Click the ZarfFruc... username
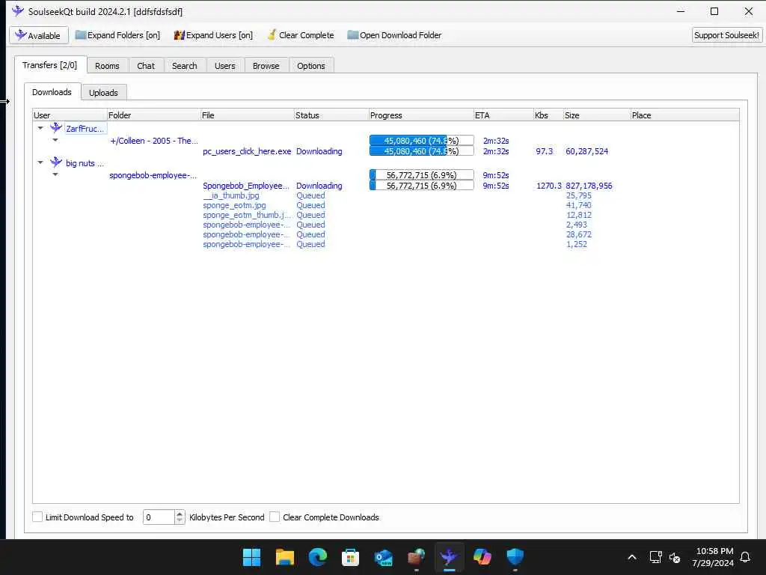This screenshot has height=575, width=766. 85,129
